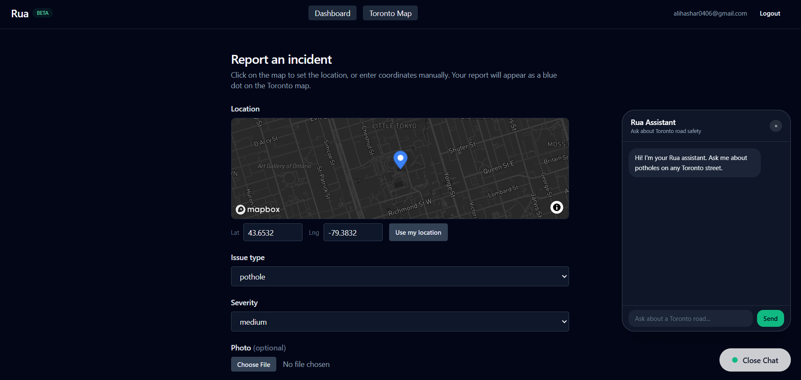
Task: Click the email alihashar0406@gmail.com
Action: [x=710, y=14]
